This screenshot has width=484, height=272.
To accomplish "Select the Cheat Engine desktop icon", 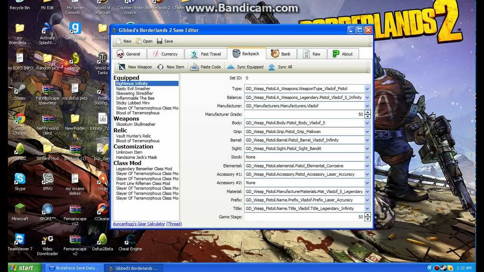I will tap(130, 242).
